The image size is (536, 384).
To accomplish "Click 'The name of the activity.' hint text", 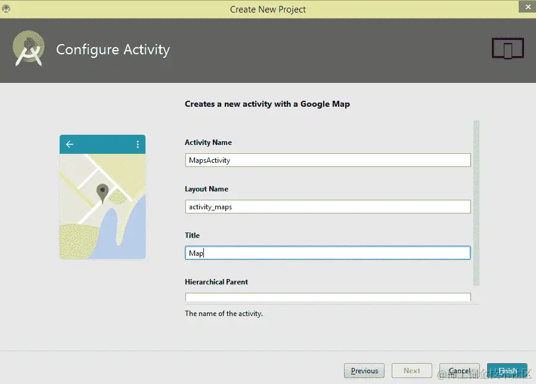I will (224, 314).
